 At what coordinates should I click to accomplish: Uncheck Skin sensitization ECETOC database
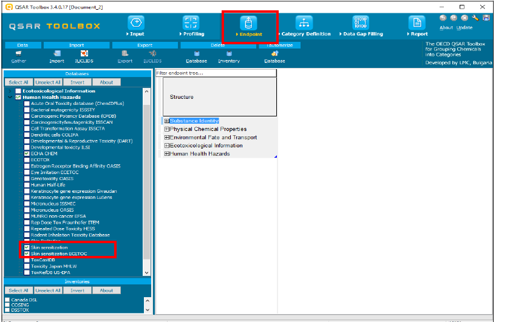pyautogui.click(x=27, y=254)
